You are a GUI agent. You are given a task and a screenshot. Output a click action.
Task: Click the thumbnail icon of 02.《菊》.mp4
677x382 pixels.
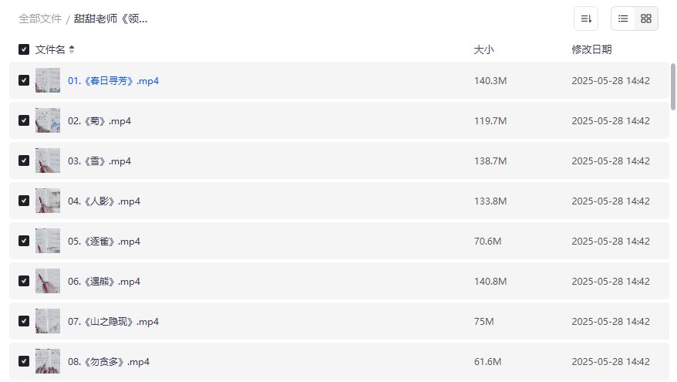point(48,120)
